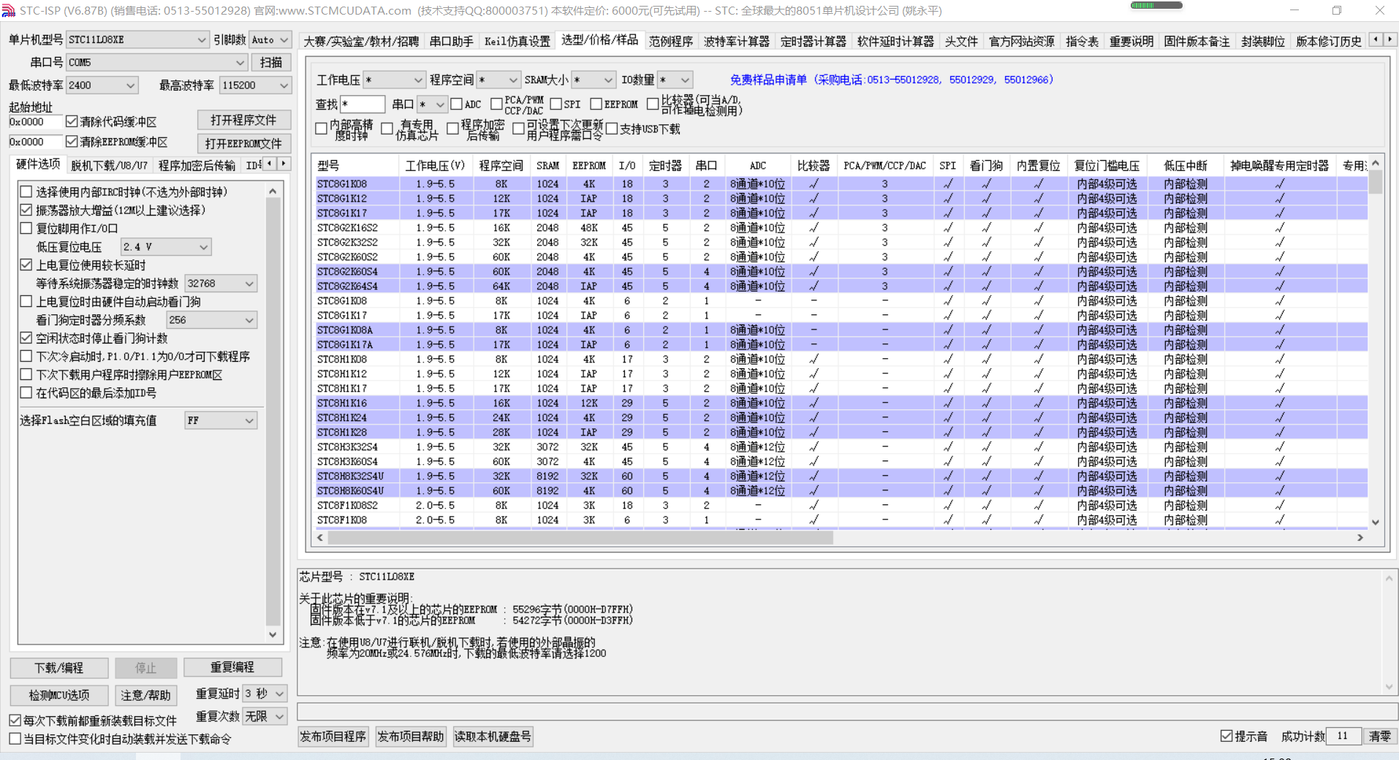Enable 上电复位时由硬件自动启动看门狗
The height and width of the screenshot is (760, 1399).
click(x=26, y=301)
